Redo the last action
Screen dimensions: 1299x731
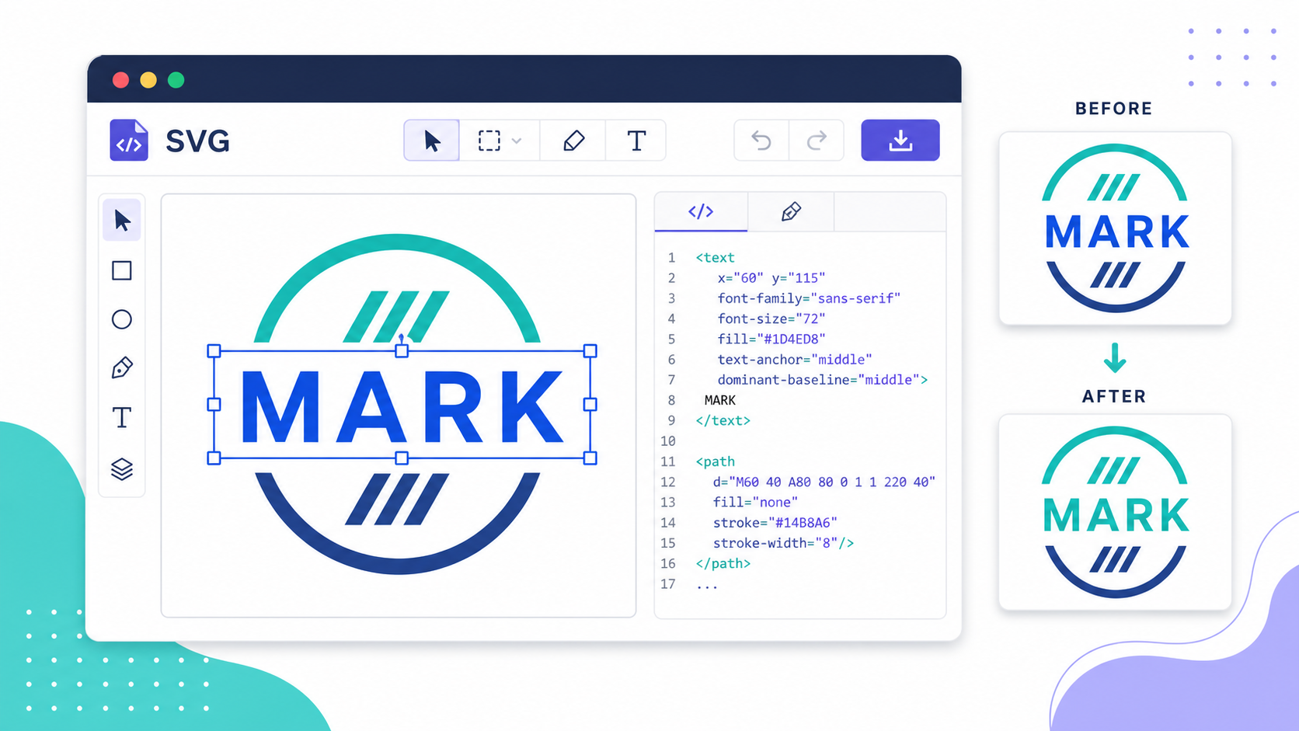click(x=817, y=141)
